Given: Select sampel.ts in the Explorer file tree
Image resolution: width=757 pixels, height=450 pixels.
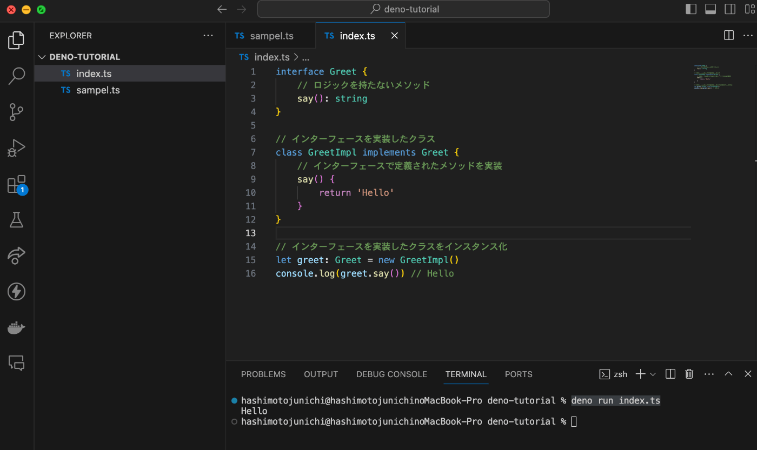Looking at the screenshot, I should pyautogui.click(x=98, y=90).
